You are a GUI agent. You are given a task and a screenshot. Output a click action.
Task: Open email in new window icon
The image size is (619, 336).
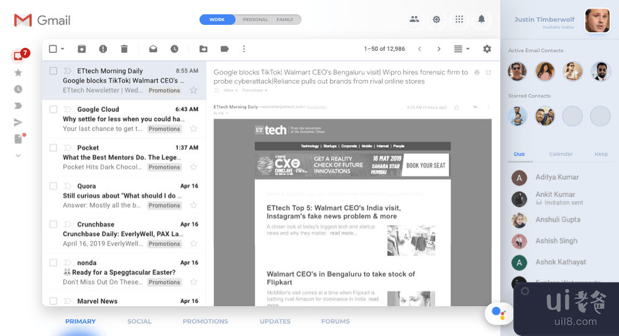pyautogui.click(x=488, y=73)
